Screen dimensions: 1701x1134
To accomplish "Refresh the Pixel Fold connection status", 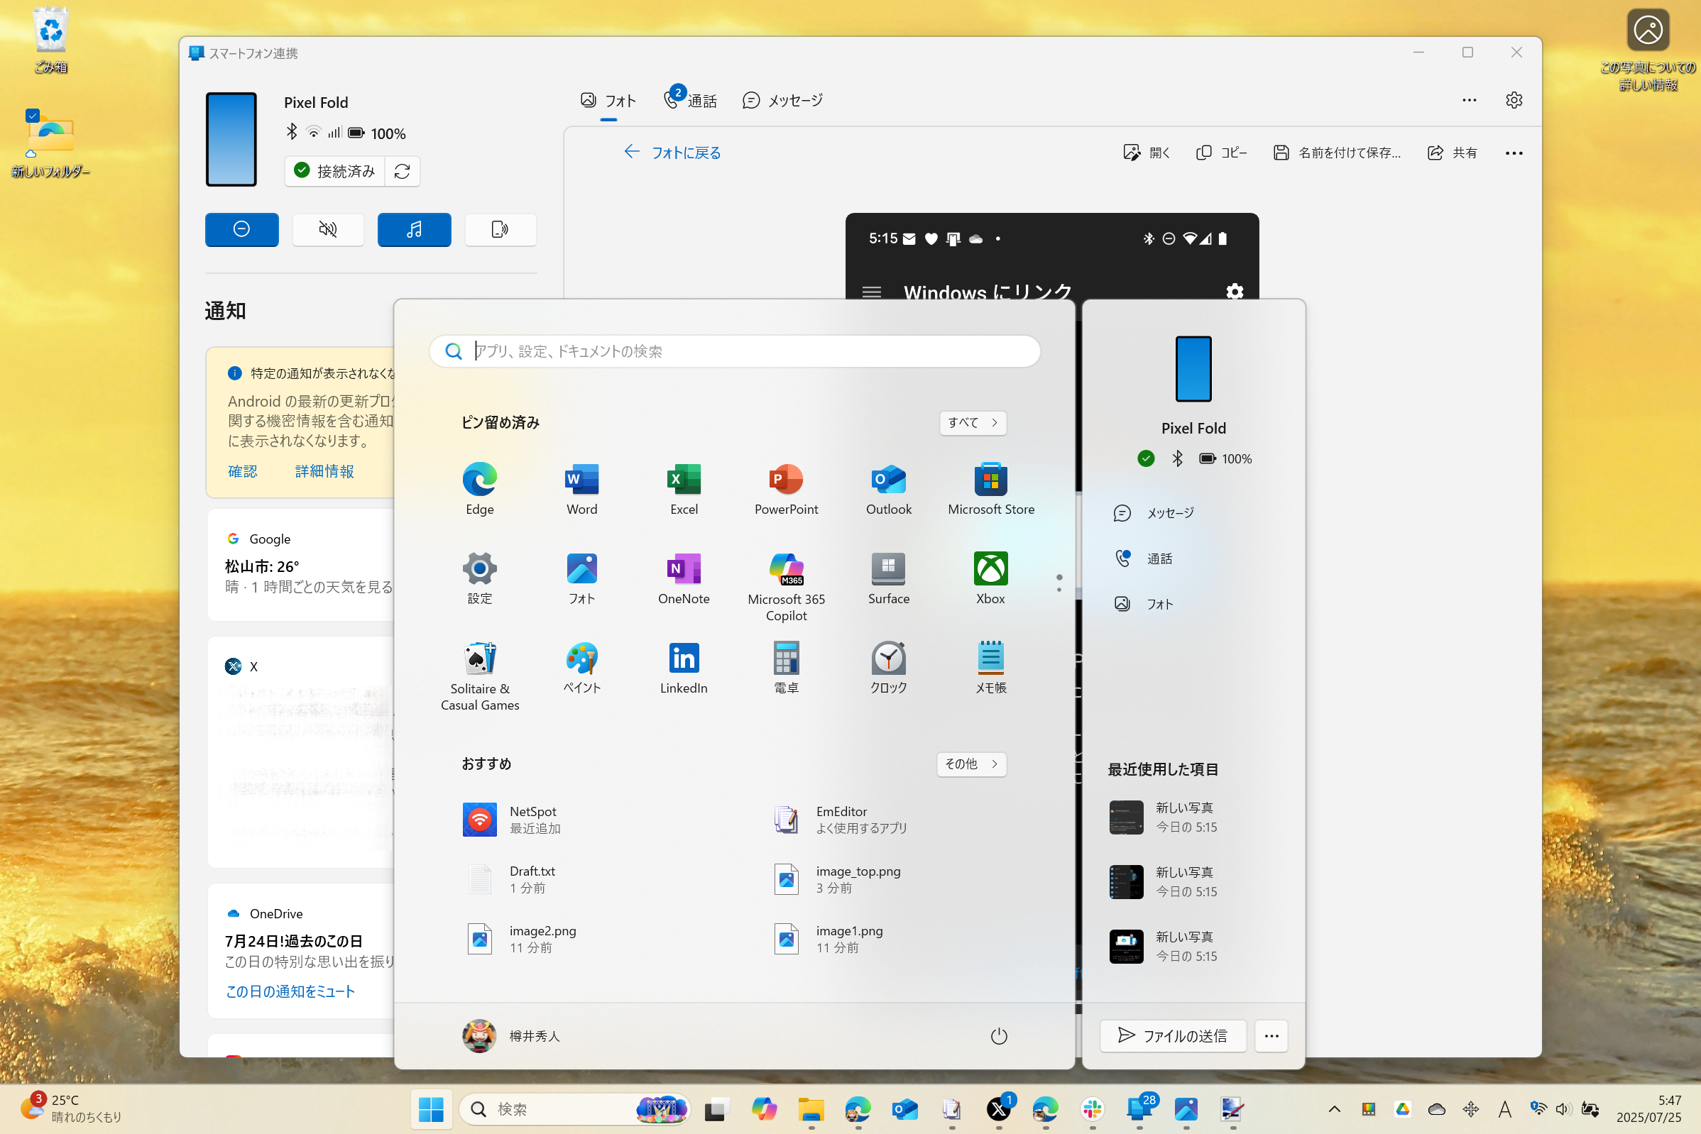I will pyautogui.click(x=403, y=172).
